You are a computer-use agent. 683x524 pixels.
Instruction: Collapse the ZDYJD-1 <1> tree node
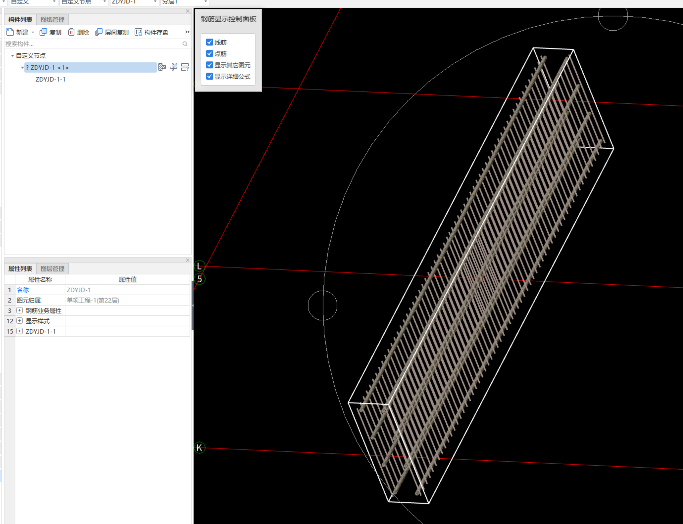[x=22, y=68]
